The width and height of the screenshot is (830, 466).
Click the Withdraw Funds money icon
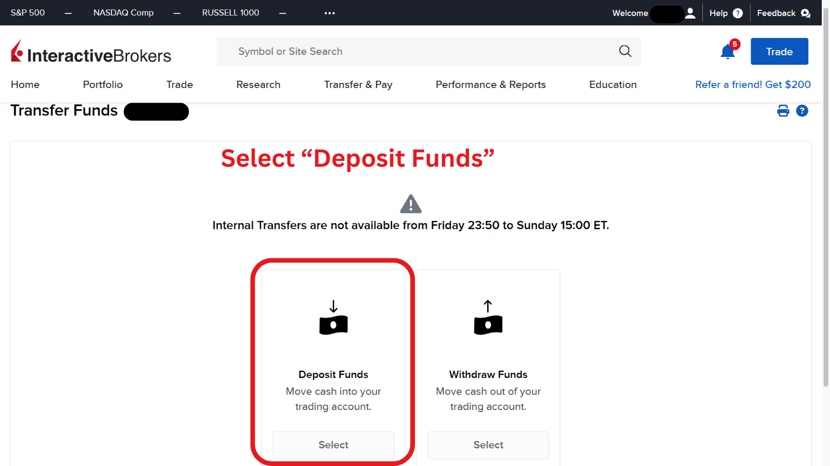(488, 318)
